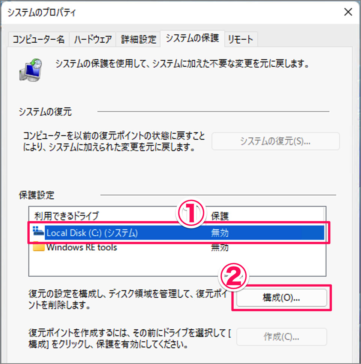Click the 利用できるドライブ column header
Screen dimensions: 361x364
point(66,216)
